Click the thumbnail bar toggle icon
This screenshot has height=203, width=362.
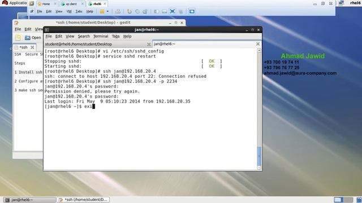tap(165, 11)
